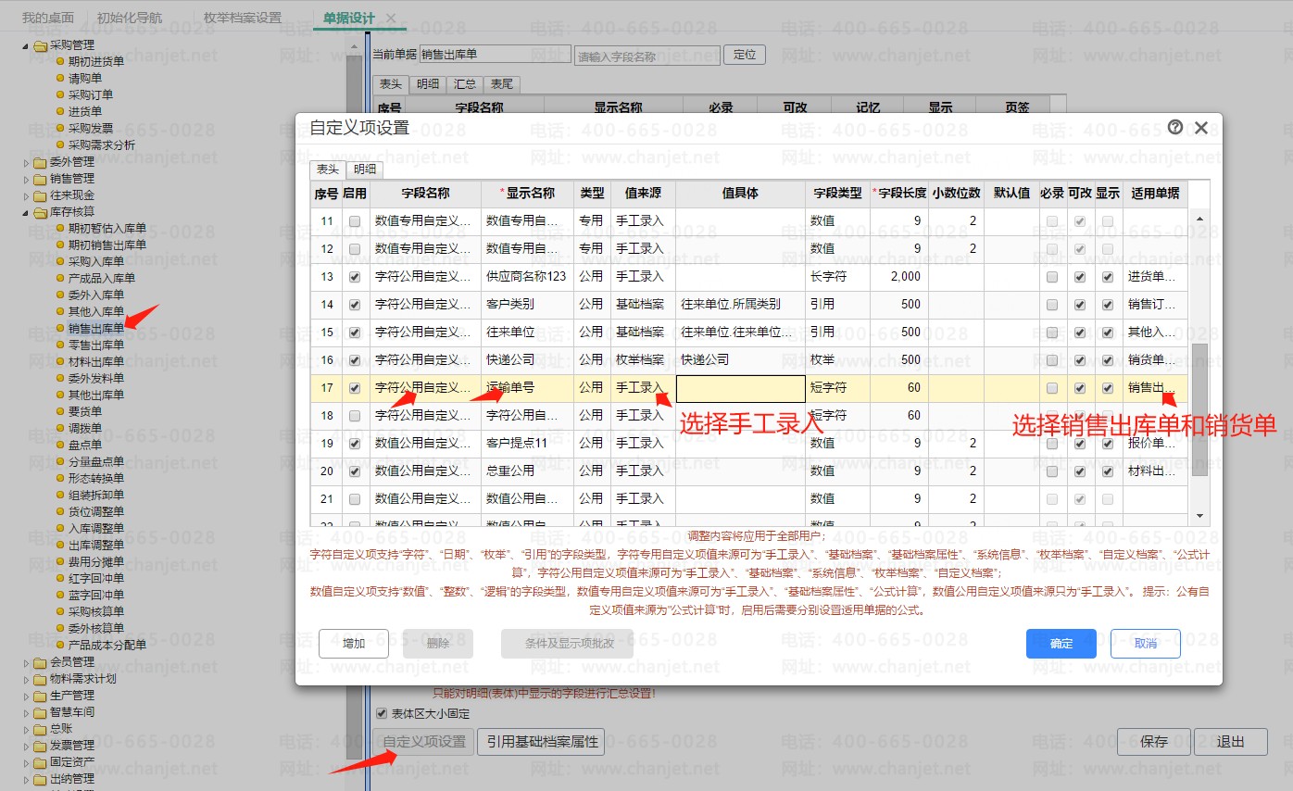This screenshot has height=791, width=1293.
Task: Open the 汇总 tab in 单据设计 page
Action: pyautogui.click(x=465, y=84)
